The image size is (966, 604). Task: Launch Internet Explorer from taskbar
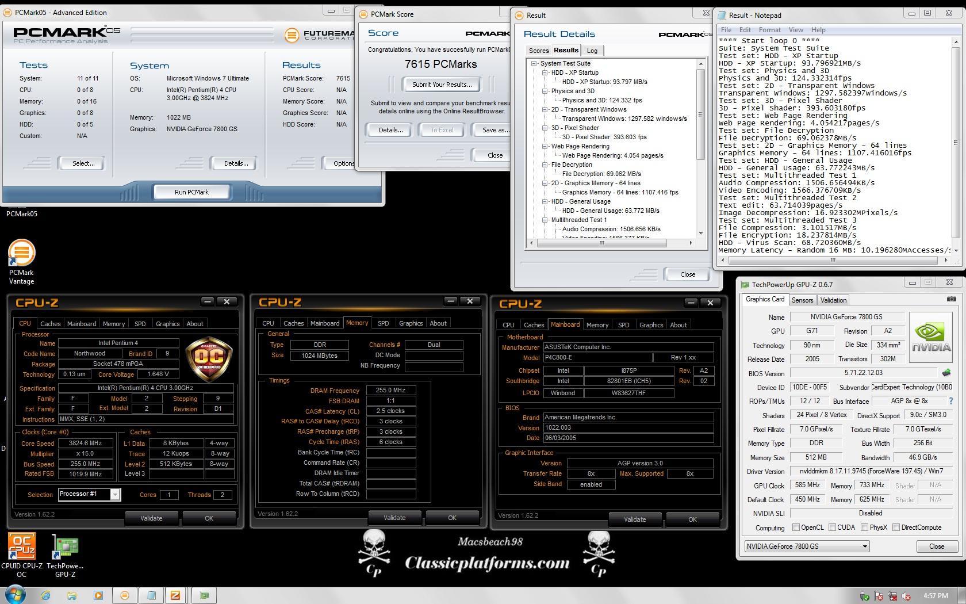pyautogui.click(x=47, y=595)
